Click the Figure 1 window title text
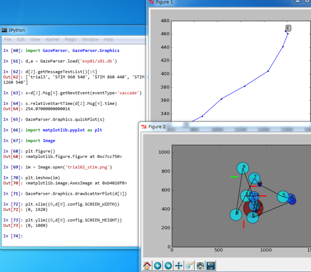 coord(164,2)
